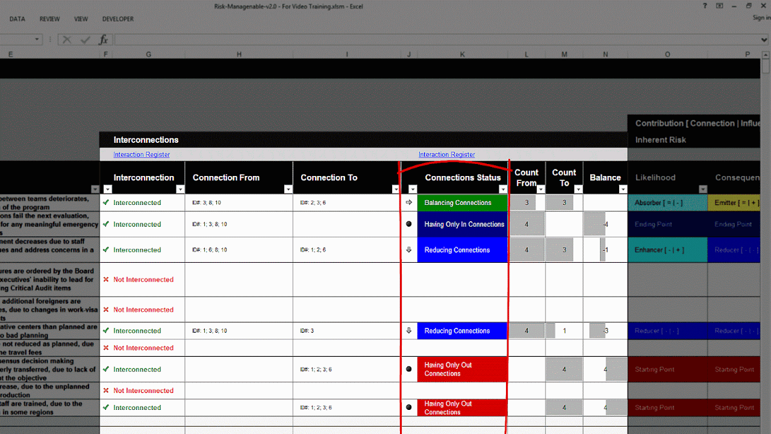Follow Interaction Register link above Interconnection column
The height and width of the screenshot is (434, 771).
coord(142,155)
